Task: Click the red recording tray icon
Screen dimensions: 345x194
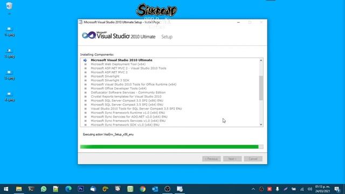Action: click(270, 189)
